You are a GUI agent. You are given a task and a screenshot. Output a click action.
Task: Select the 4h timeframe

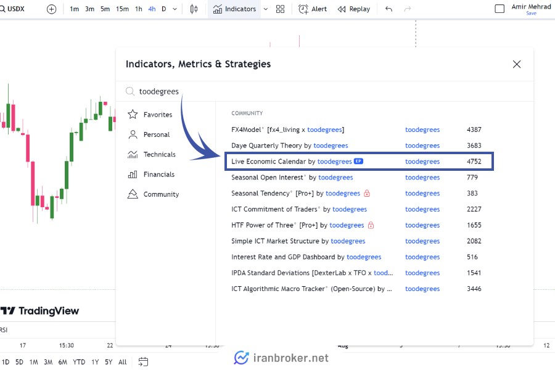point(152,9)
